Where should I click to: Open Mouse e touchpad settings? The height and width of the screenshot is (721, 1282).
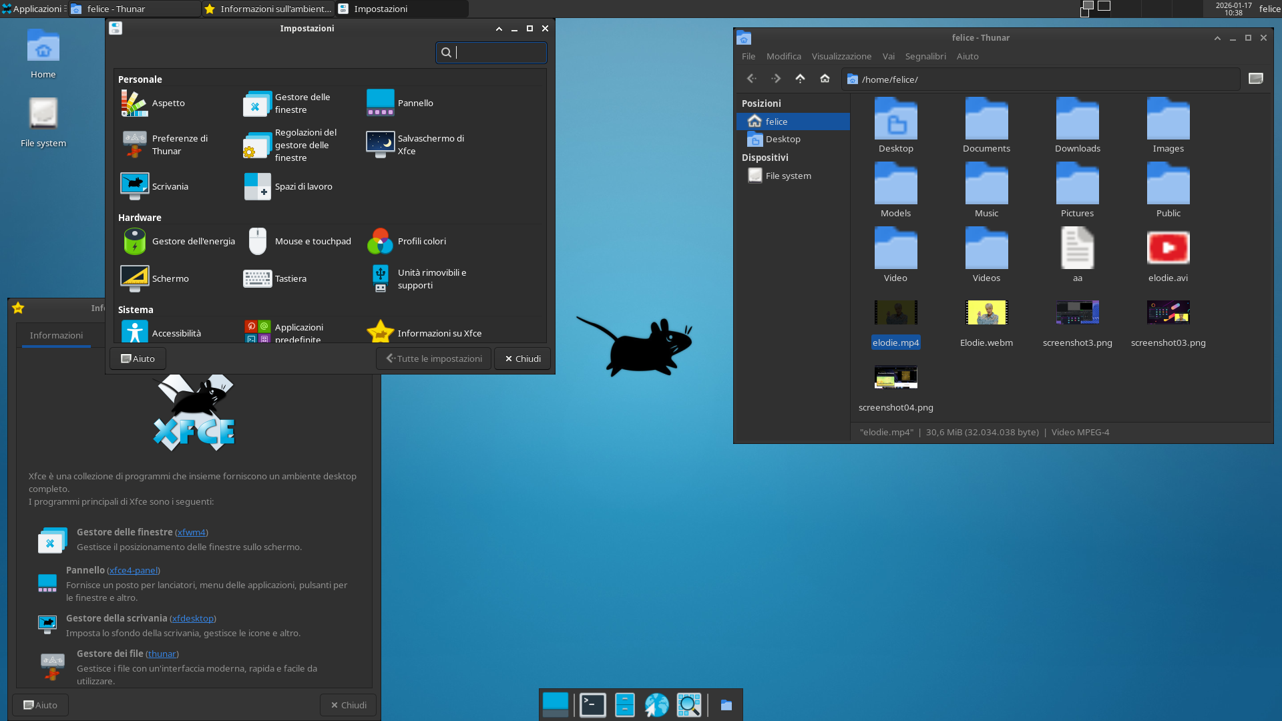[x=297, y=242]
